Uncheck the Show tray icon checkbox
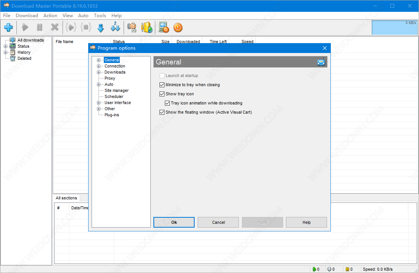419x273 pixels. [162, 94]
